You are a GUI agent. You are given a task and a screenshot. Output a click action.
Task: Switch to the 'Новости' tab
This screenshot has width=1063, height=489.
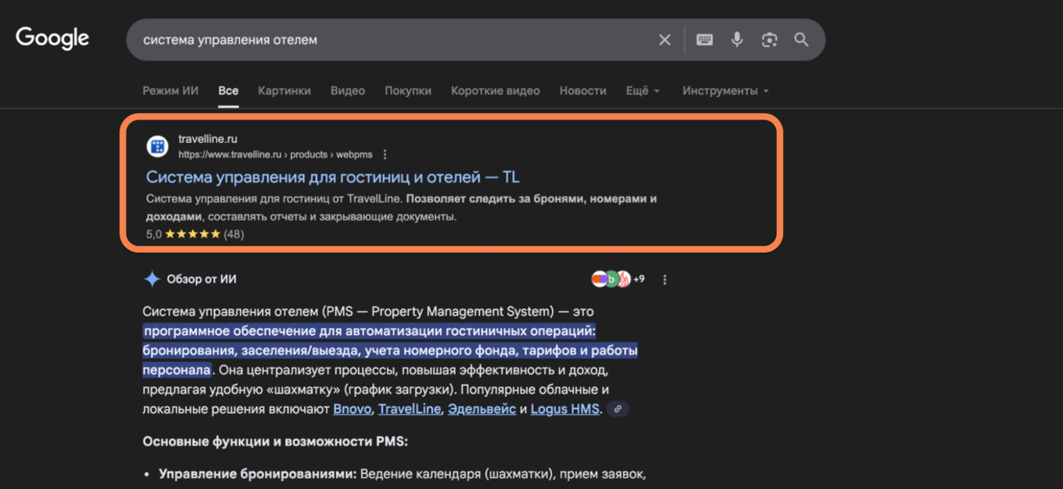[x=583, y=91]
